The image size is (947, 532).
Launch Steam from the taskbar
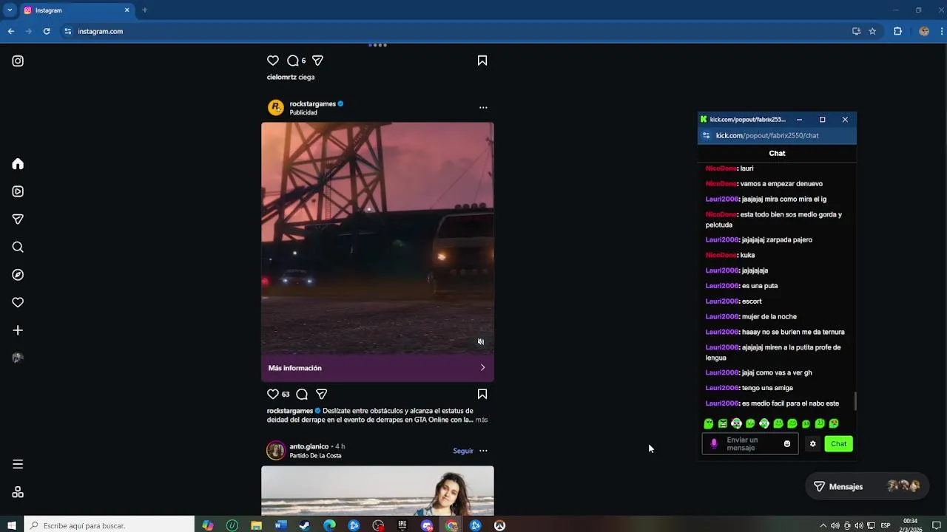coord(305,525)
